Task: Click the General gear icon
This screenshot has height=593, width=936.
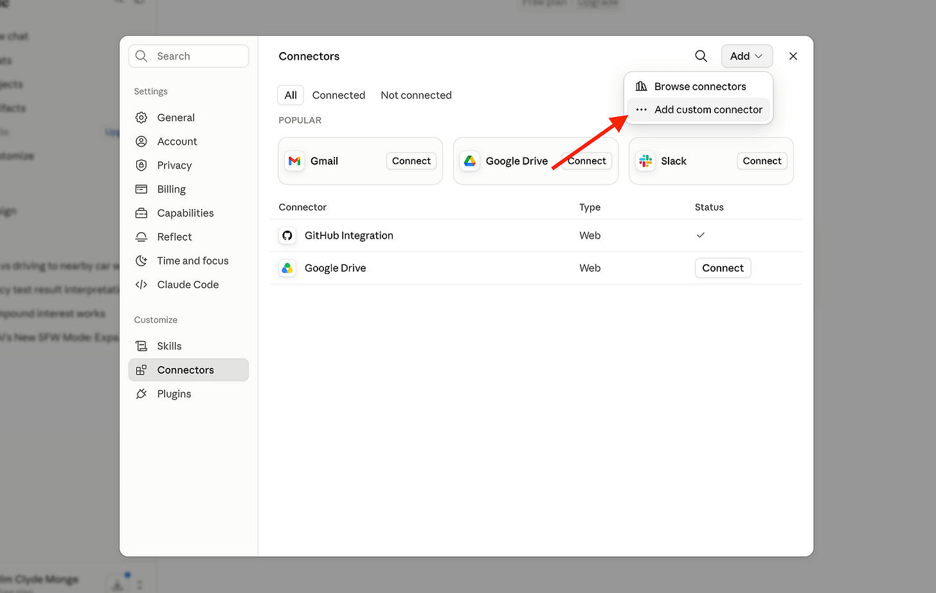Action: coord(141,118)
